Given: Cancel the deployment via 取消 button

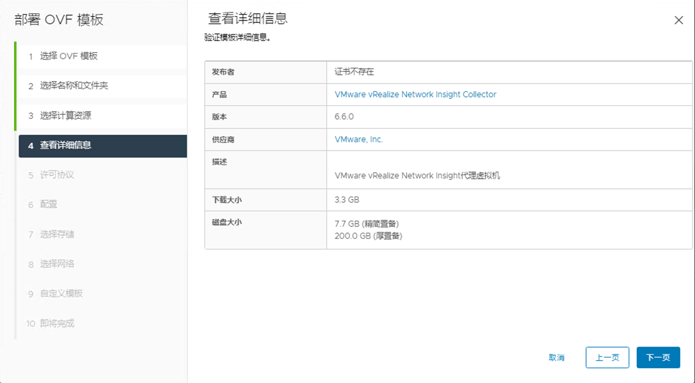Looking at the screenshot, I should (556, 357).
